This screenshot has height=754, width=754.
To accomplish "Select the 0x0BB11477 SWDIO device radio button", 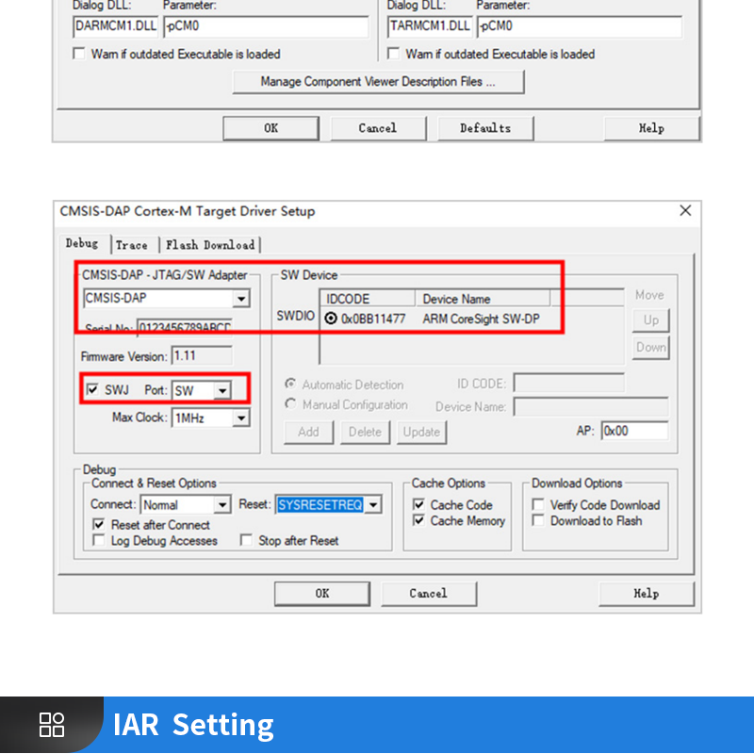I will 331,319.
